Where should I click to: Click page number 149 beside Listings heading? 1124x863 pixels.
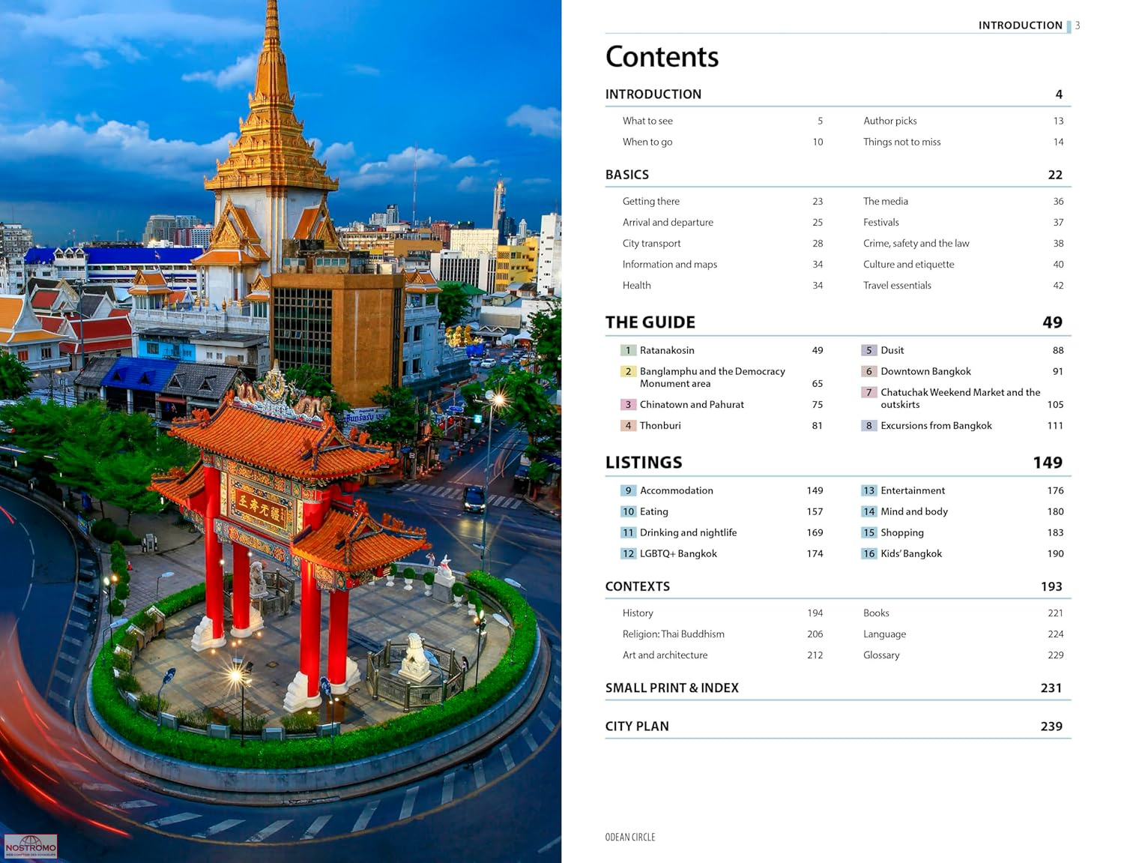[1048, 463]
